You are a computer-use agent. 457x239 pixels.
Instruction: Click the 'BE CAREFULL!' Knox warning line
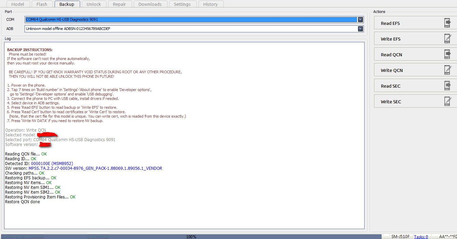pyautogui.click(x=95, y=72)
